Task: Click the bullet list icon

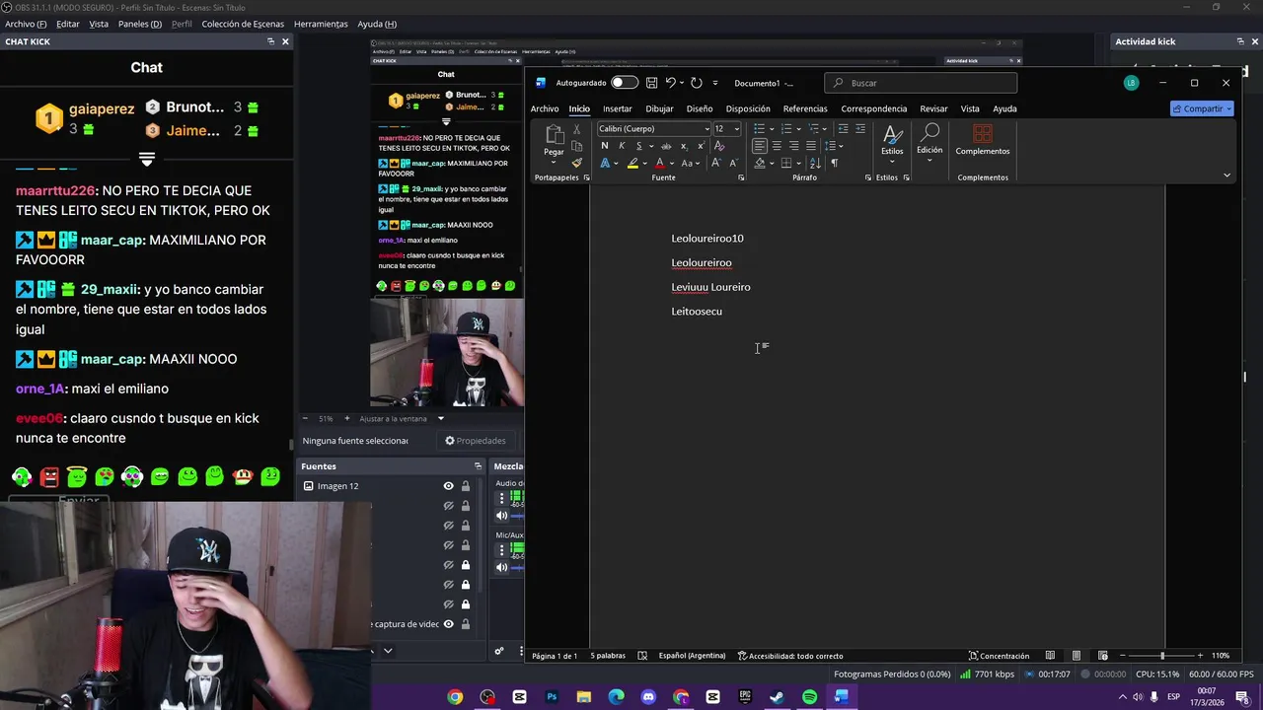Action: (x=759, y=129)
